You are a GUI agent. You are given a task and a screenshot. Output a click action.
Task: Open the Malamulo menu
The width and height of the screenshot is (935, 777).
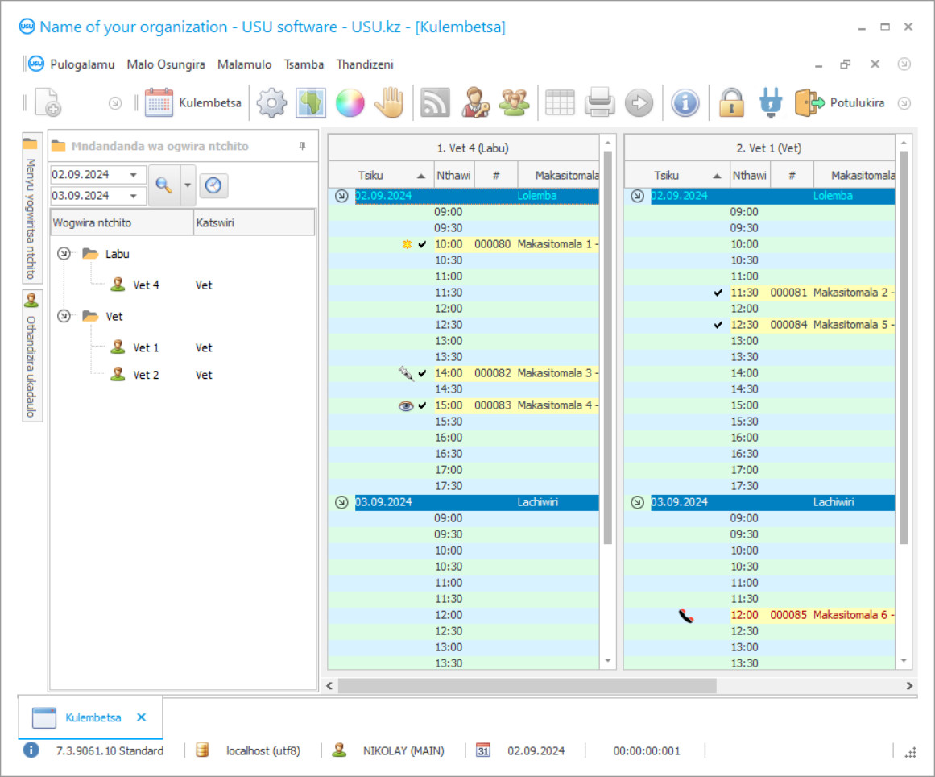click(244, 64)
